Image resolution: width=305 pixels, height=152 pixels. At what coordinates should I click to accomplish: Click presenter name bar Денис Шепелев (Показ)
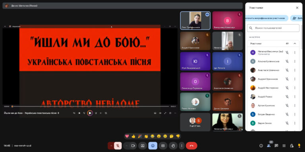click(123, 6)
